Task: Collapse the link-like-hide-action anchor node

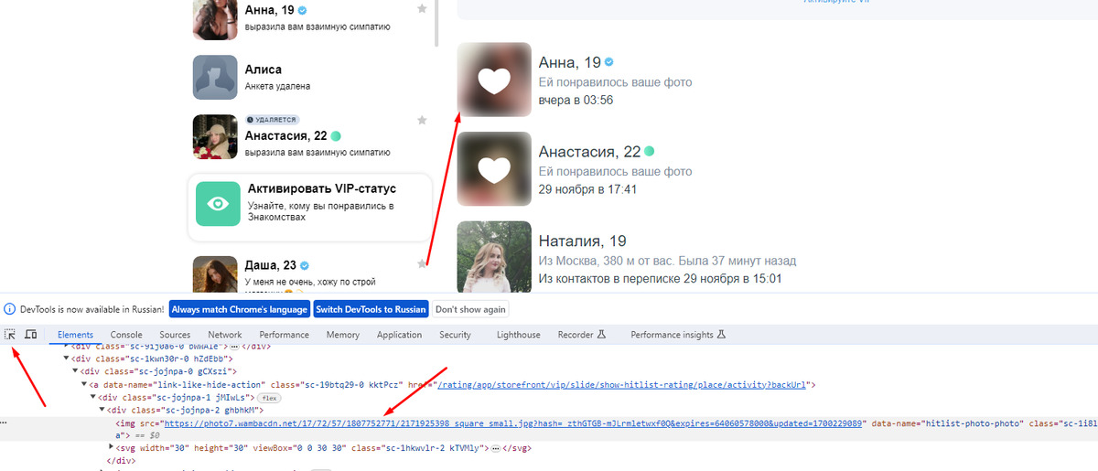Action: click(84, 385)
